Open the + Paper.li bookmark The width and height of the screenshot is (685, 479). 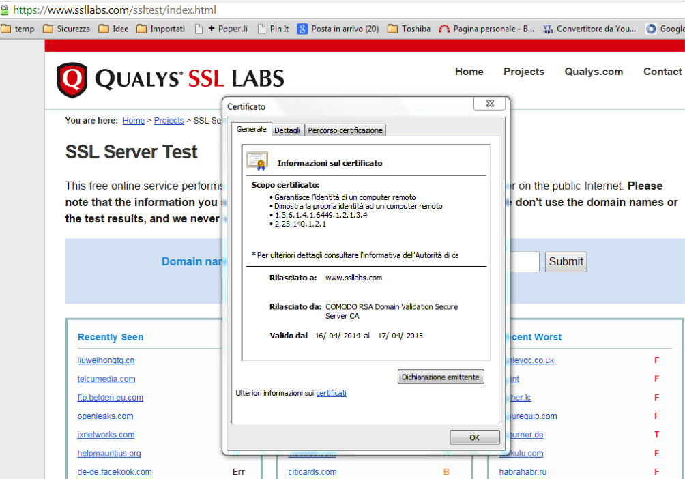coord(221,29)
